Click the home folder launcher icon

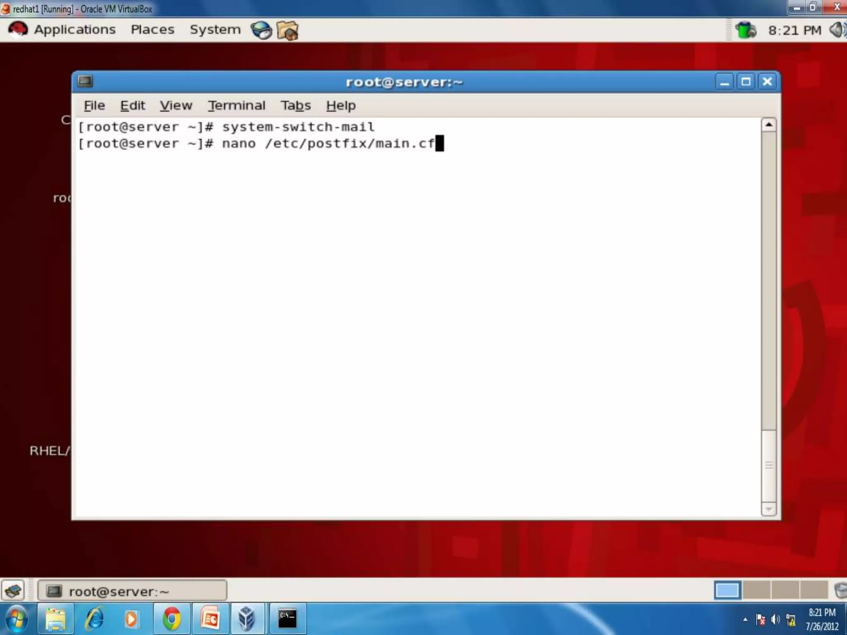287,30
